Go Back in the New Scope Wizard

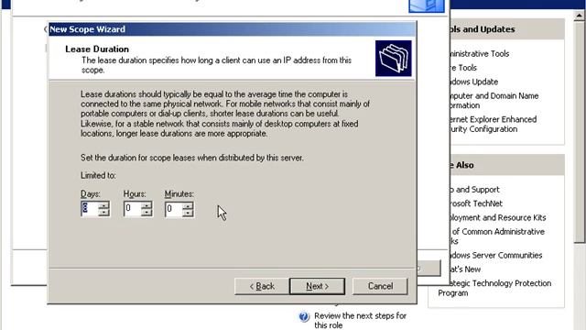262,286
